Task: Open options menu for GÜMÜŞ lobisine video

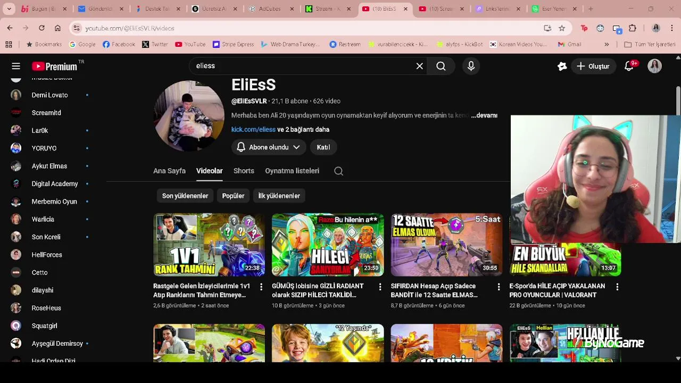Action: [x=380, y=287]
